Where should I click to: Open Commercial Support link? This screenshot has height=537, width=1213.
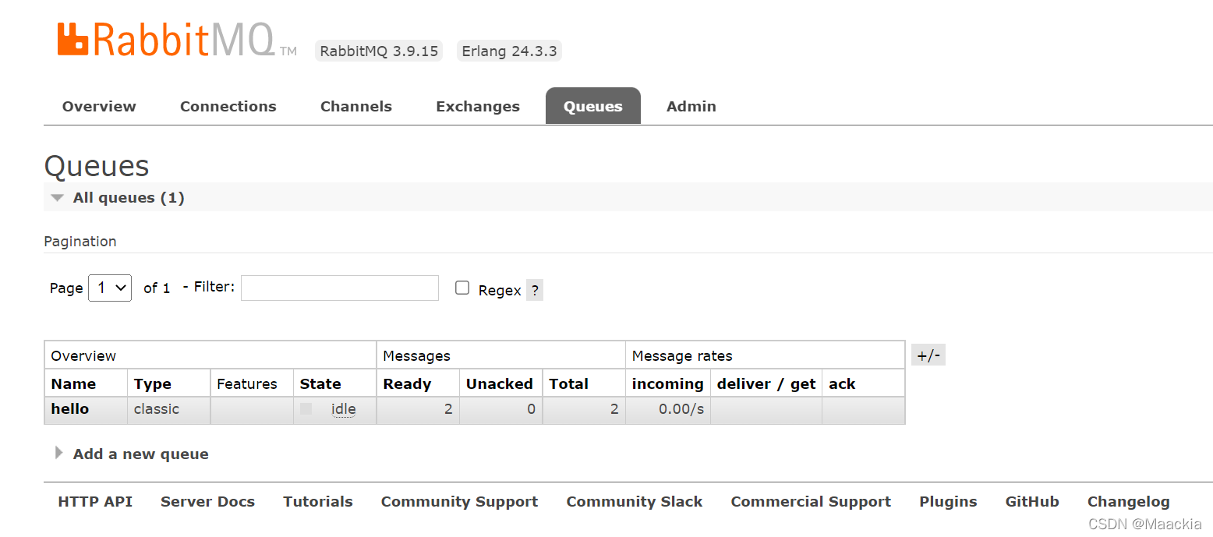click(x=811, y=501)
